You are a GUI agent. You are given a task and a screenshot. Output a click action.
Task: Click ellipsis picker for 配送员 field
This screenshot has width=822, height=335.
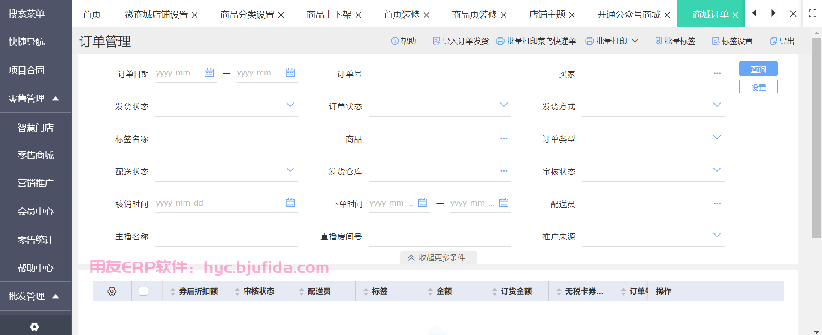(x=717, y=203)
